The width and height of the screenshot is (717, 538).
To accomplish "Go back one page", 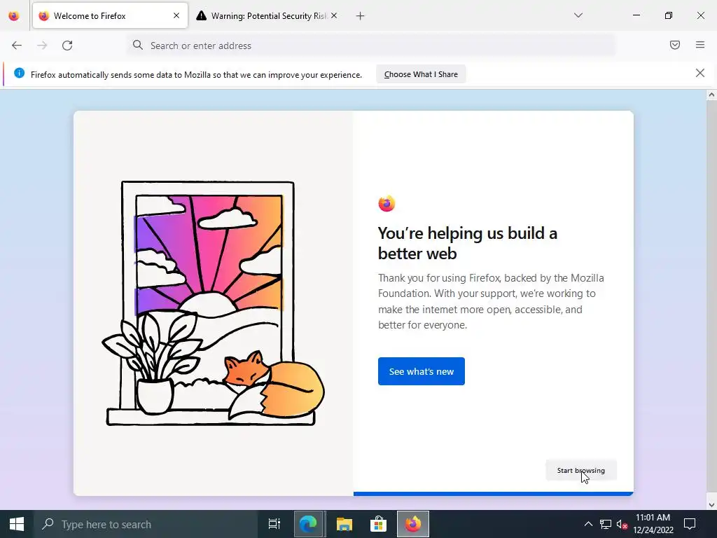I will click(x=17, y=46).
